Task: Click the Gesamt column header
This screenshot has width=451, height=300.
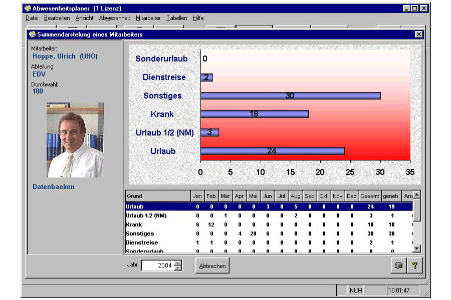Action: [370, 196]
